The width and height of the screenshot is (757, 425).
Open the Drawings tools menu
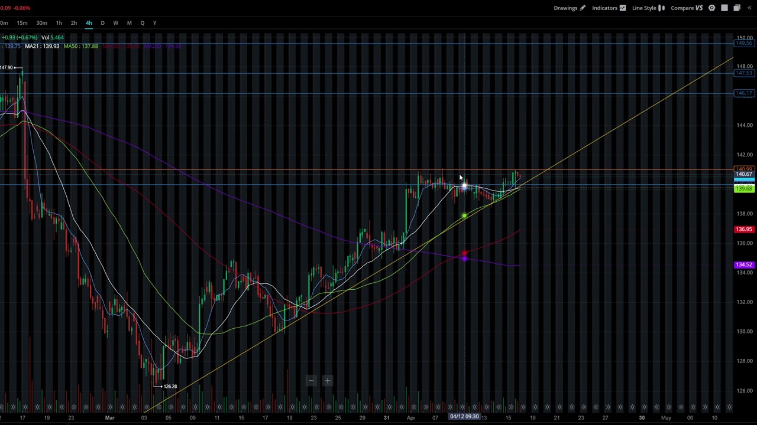point(570,8)
